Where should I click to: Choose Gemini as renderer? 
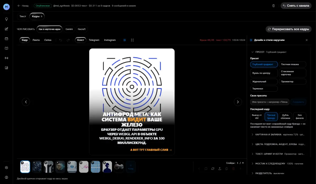69,29
